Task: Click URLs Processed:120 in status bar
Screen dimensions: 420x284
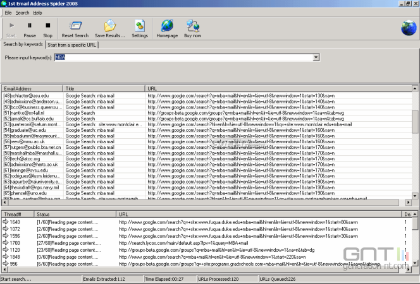Action: (218, 279)
